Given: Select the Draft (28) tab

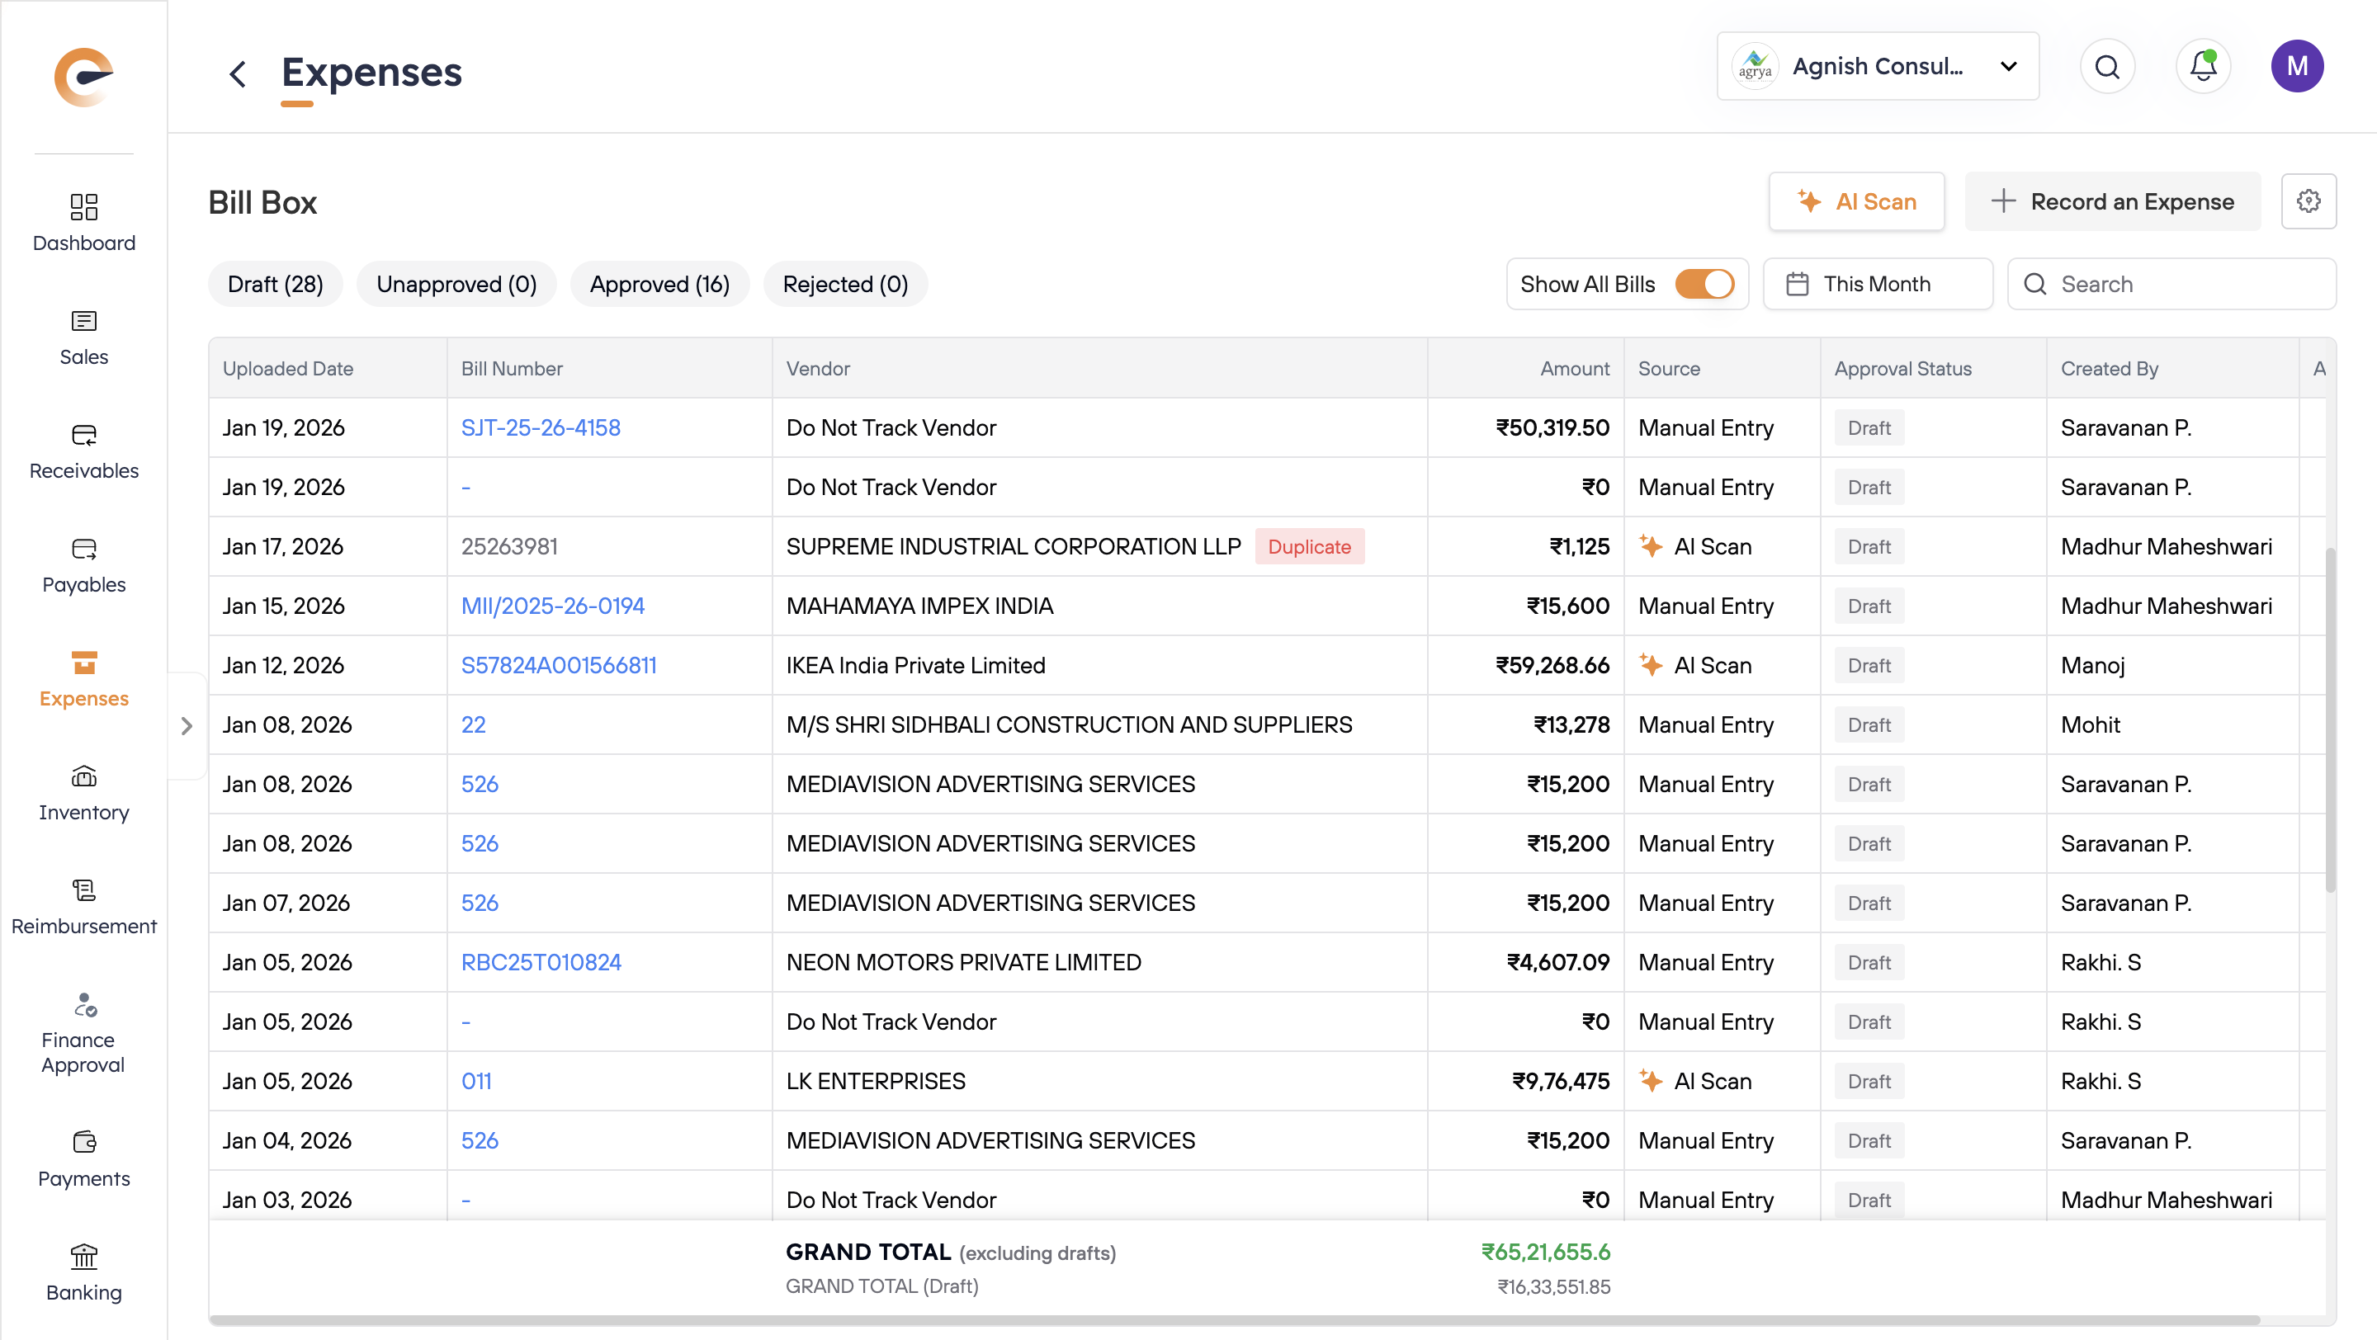Looking at the screenshot, I should (275, 284).
